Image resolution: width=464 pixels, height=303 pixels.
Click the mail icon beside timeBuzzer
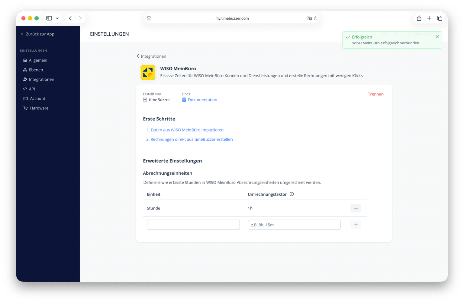coord(145,100)
